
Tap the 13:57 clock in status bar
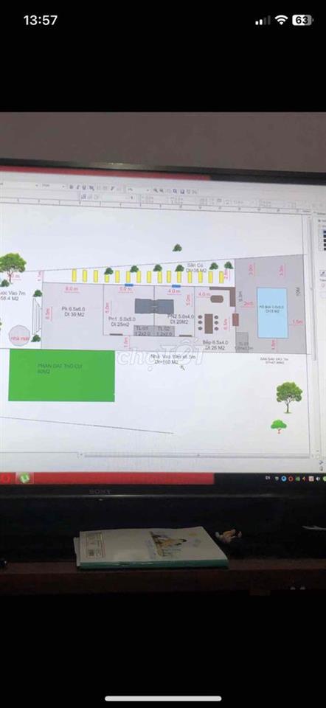click(40, 20)
